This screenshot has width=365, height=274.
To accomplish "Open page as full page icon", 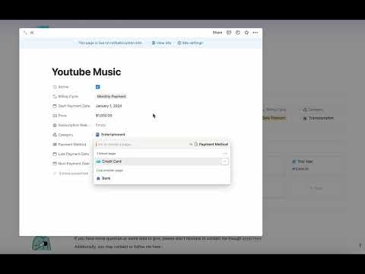I will point(25,33).
